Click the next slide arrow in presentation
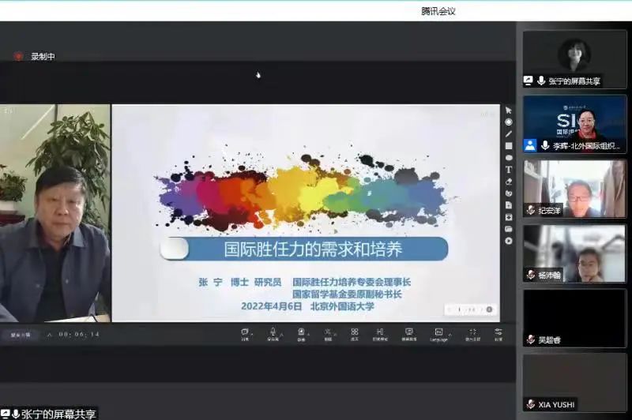The height and width of the screenshot is (420, 632). click(489, 309)
